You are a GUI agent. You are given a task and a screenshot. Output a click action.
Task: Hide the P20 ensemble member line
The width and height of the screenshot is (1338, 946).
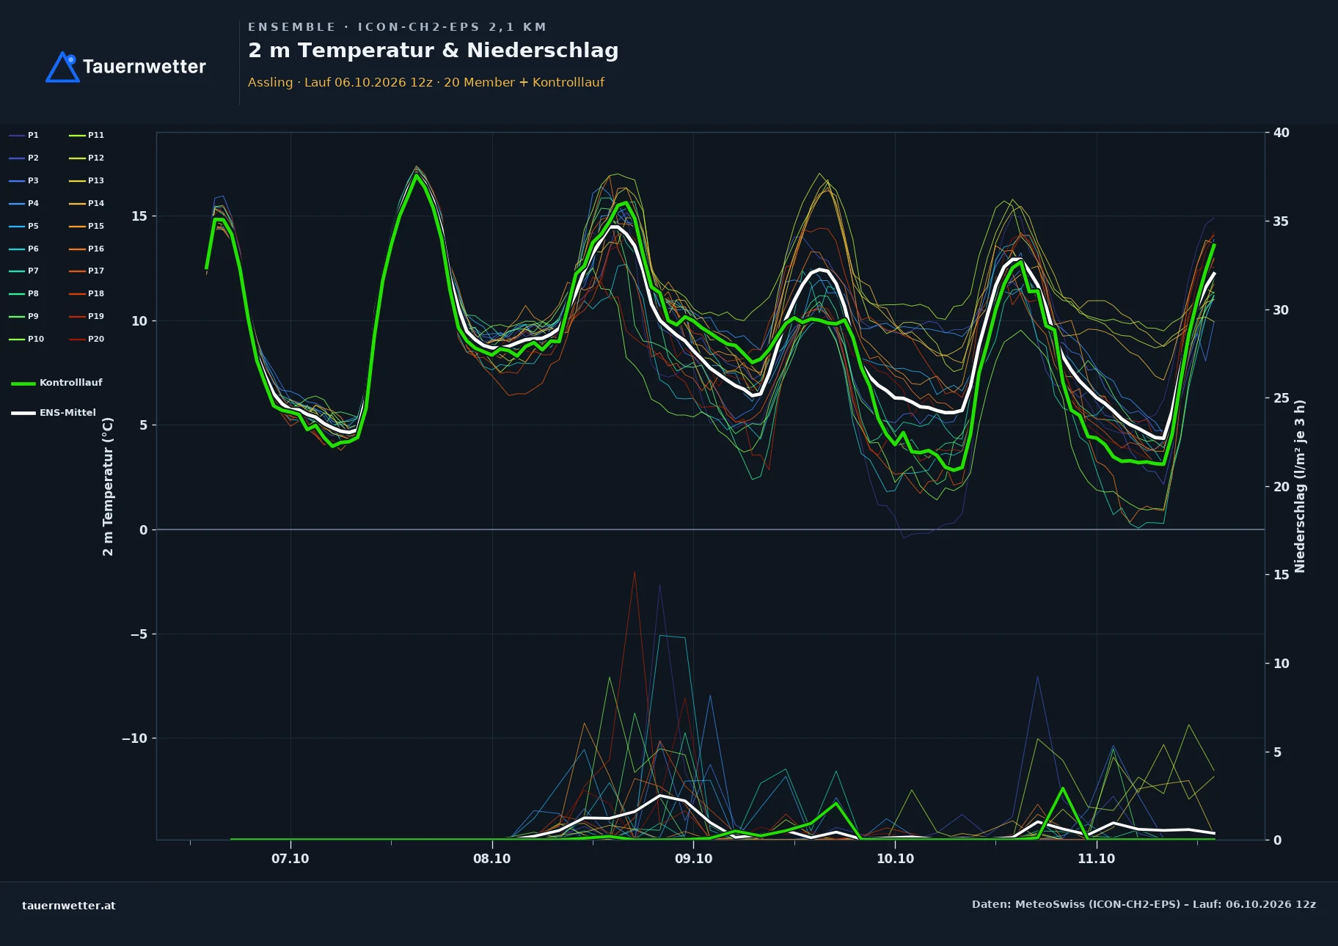pos(87,339)
